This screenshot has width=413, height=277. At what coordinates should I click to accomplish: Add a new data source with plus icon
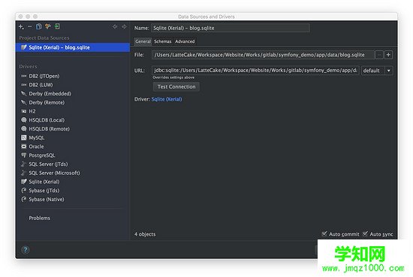pyautogui.click(x=21, y=26)
